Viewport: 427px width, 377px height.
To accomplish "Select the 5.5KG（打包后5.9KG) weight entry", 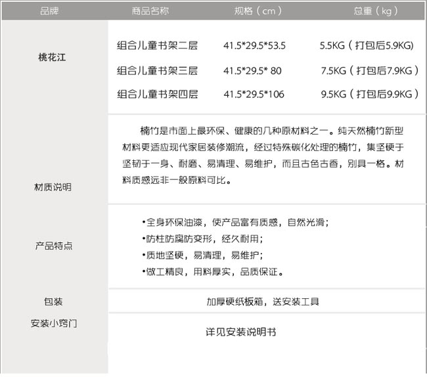I will point(366,46).
